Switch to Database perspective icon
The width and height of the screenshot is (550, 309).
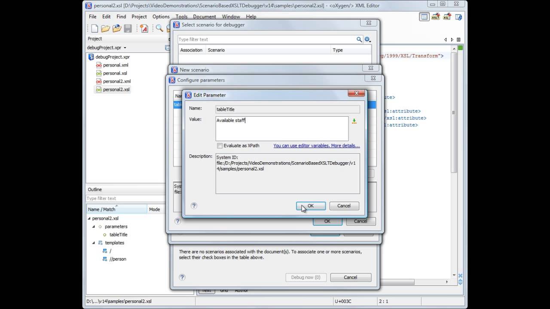tap(458, 17)
